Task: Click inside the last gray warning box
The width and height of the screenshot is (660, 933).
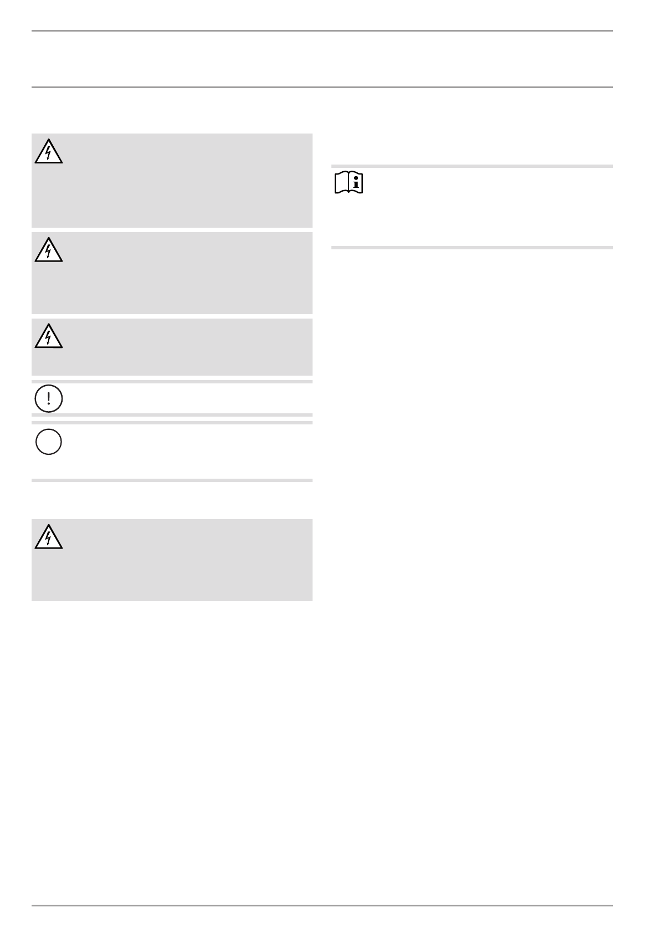Action: pyautogui.click(x=183, y=561)
